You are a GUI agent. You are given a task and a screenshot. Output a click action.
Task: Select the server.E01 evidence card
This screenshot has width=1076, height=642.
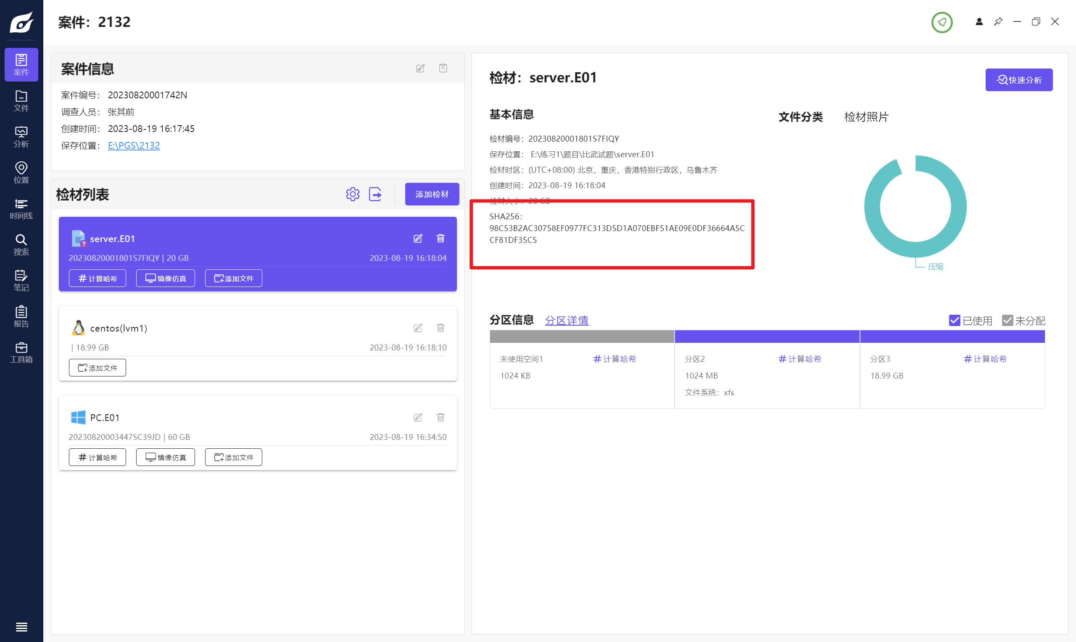[x=257, y=254]
